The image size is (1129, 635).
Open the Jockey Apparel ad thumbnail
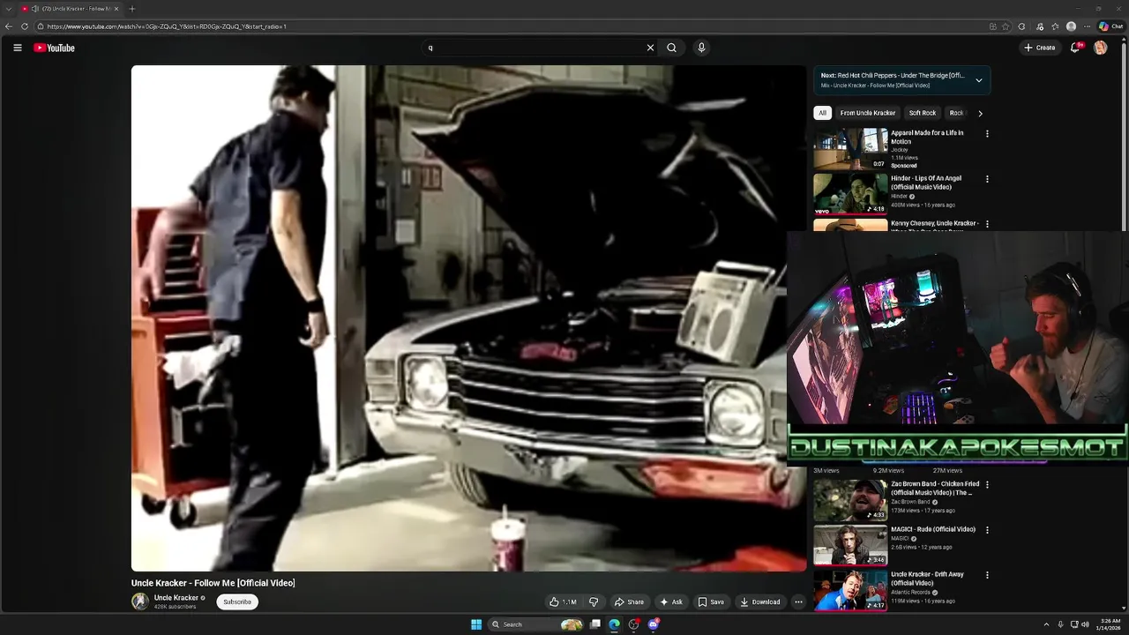[x=850, y=148]
